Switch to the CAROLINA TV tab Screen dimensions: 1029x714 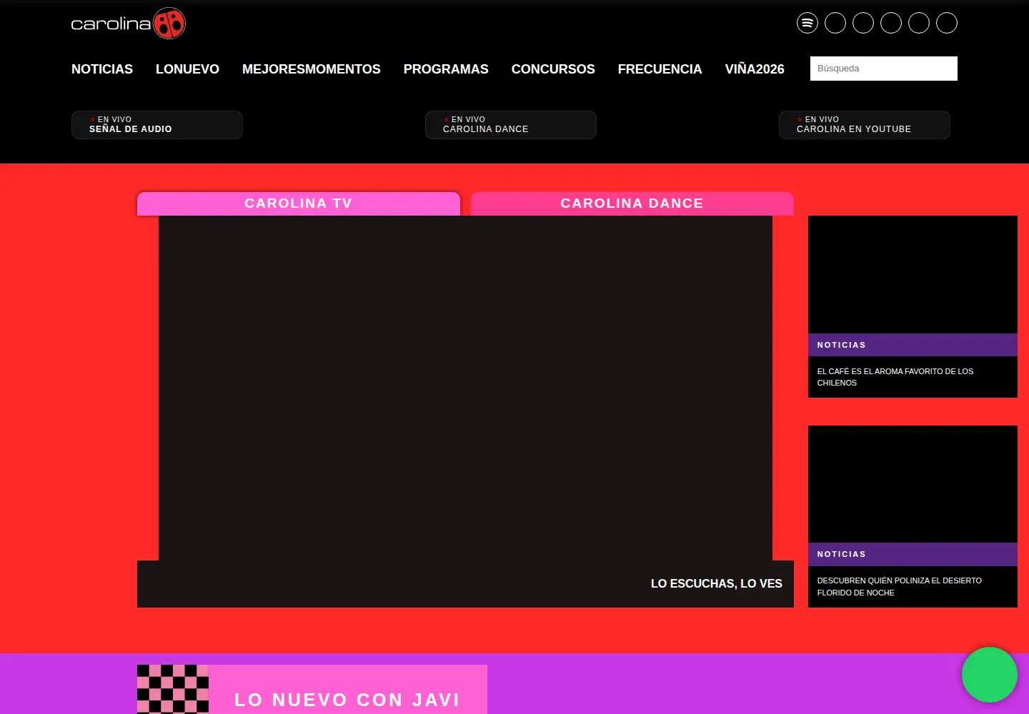299,203
